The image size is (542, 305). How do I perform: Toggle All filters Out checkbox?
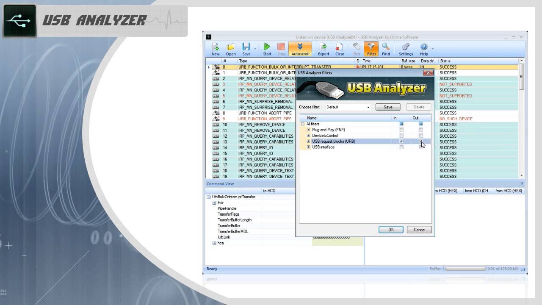(x=421, y=124)
